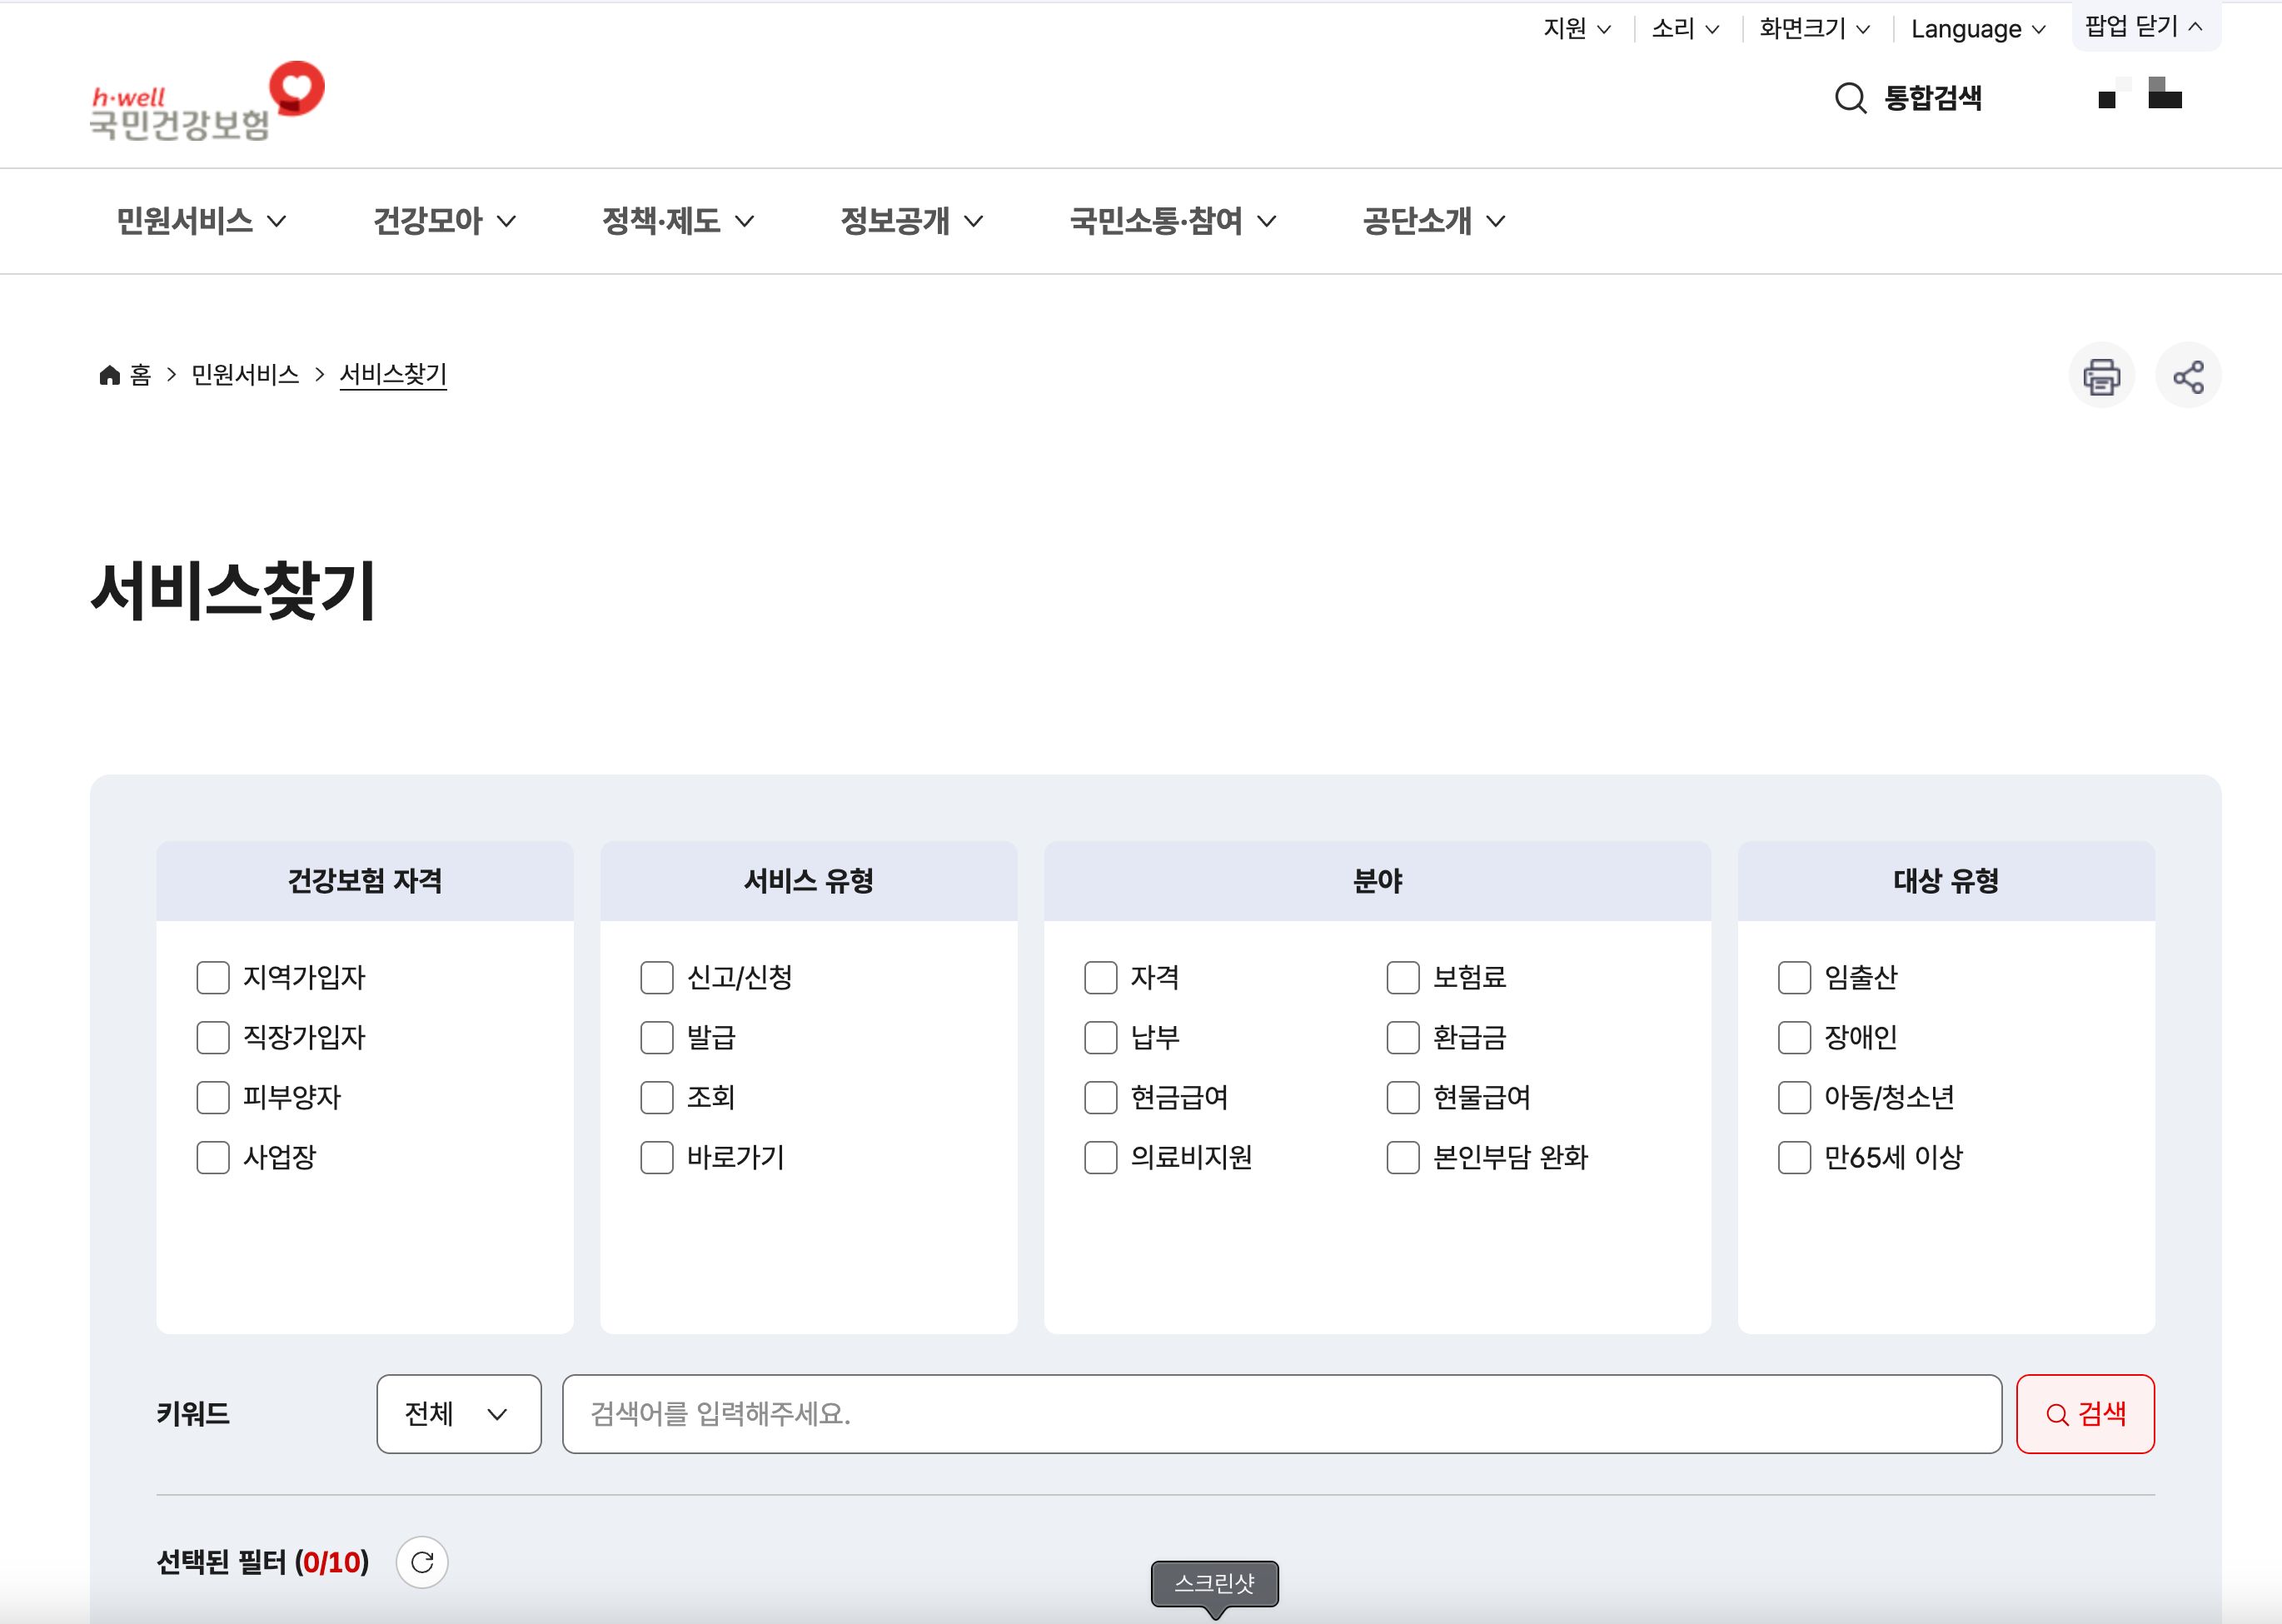Viewport: 2282px width, 1624px height.
Task: Check the 지역가입자 checkbox
Action: pyautogui.click(x=213, y=977)
